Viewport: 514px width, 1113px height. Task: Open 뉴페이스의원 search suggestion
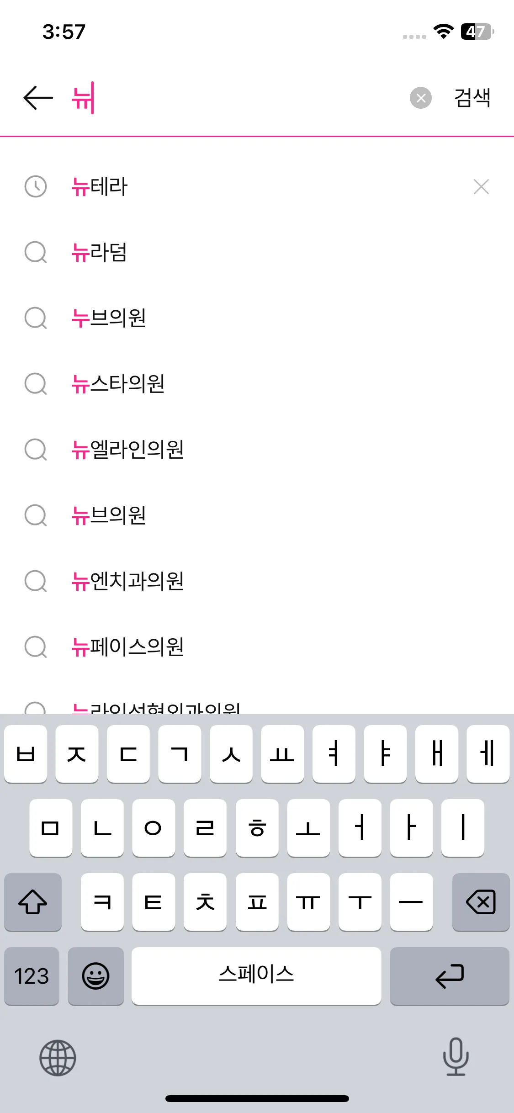[x=257, y=647]
